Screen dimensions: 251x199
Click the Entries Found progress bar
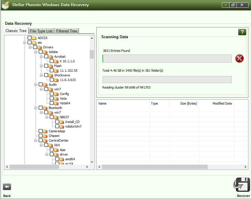167,59
